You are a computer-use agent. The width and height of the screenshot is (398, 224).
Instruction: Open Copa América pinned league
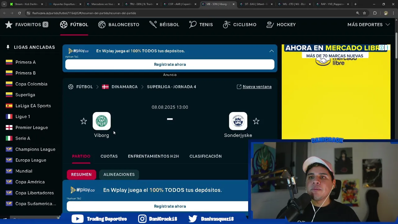[30, 182]
